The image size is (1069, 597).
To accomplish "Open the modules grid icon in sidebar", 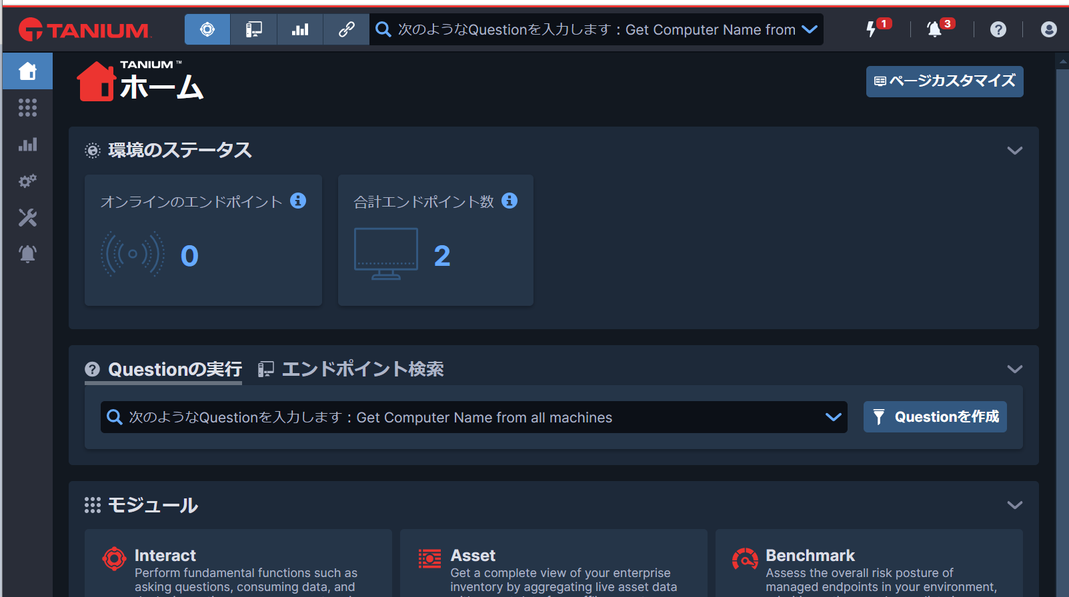I will (27, 107).
